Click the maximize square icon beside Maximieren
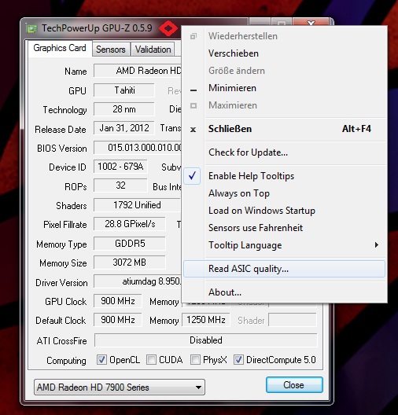This screenshot has height=415, width=398. 193,105
